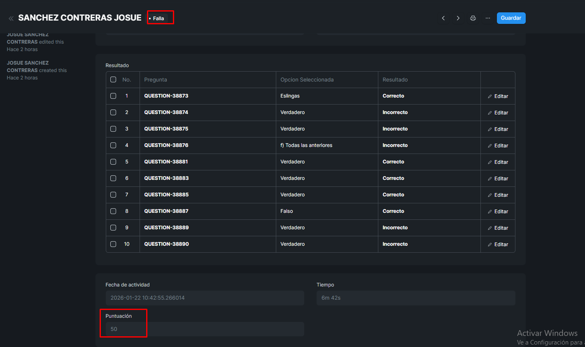
Task: Edit row 1 pencil for QUESTION-38873
Action: click(x=498, y=96)
